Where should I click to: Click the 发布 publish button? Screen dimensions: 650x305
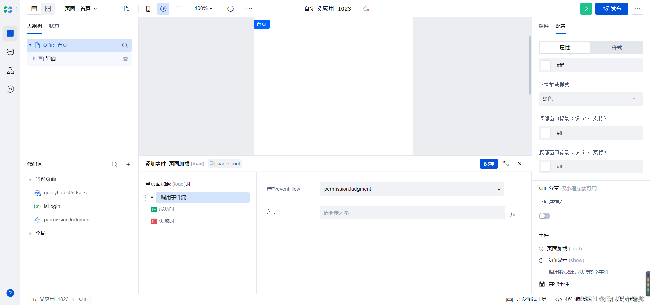612,9
